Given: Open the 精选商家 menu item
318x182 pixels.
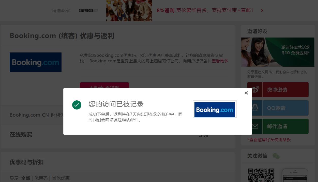Looking at the screenshot, I should (61, 11).
